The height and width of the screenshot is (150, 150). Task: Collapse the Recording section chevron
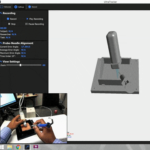click(x=1, y=13)
